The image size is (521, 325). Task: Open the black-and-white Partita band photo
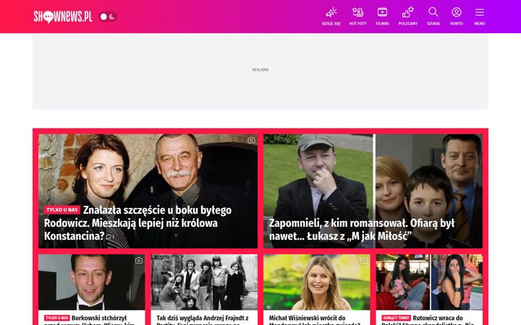tap(204, 282)
